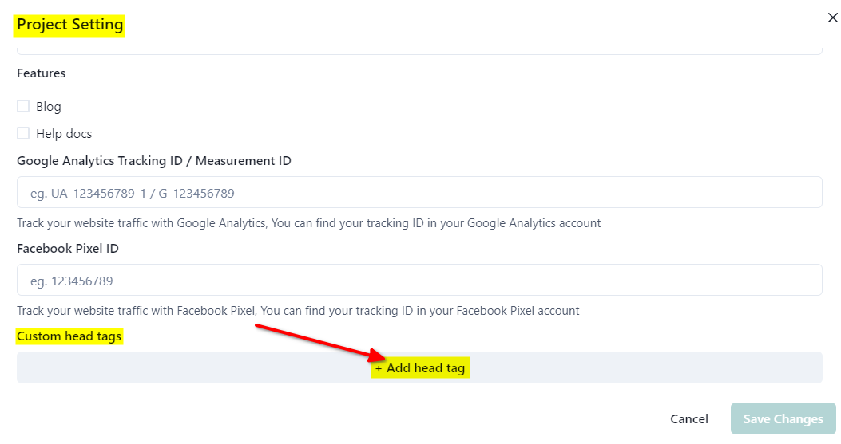
Task: Click the partially visible field above Features
Action: pos(419,49)
